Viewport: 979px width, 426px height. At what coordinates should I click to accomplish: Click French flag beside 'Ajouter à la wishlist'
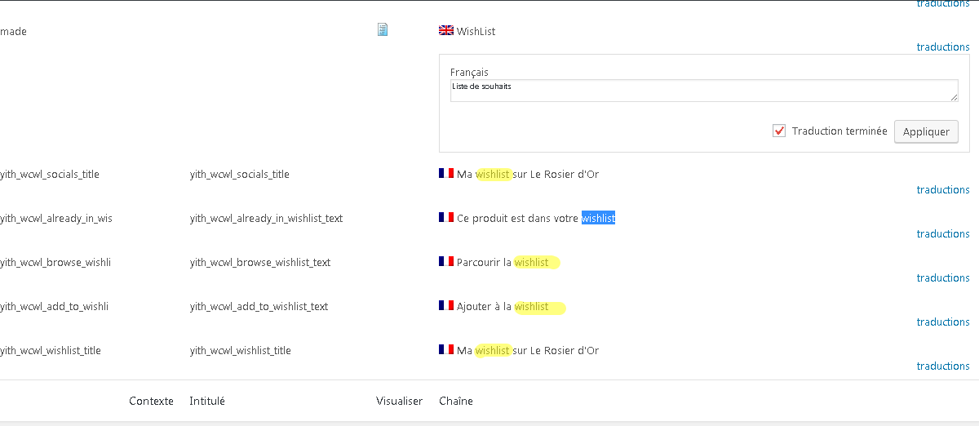click(446, 306)
